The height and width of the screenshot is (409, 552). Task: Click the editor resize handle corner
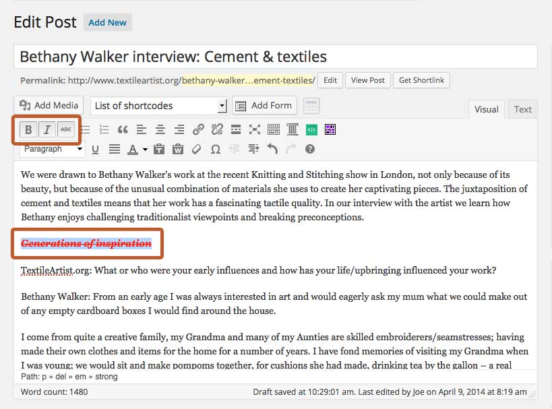pyautogui.click(x=533, y=394)
